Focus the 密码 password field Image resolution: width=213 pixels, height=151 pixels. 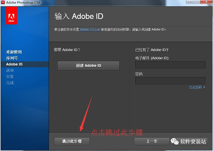point(170,81)
